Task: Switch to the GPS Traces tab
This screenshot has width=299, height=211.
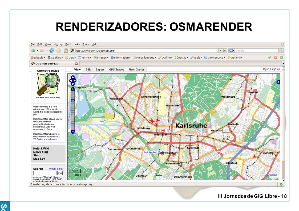Action: (117, 69)
